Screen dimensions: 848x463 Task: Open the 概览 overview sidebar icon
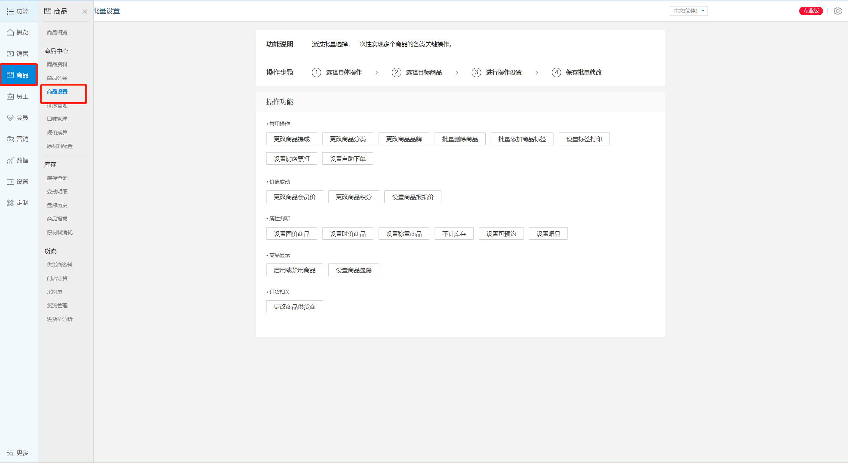[x=10, y=33]
